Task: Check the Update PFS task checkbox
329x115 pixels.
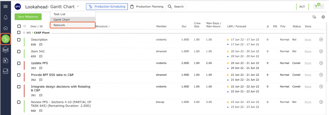Action: coord(19,63)
